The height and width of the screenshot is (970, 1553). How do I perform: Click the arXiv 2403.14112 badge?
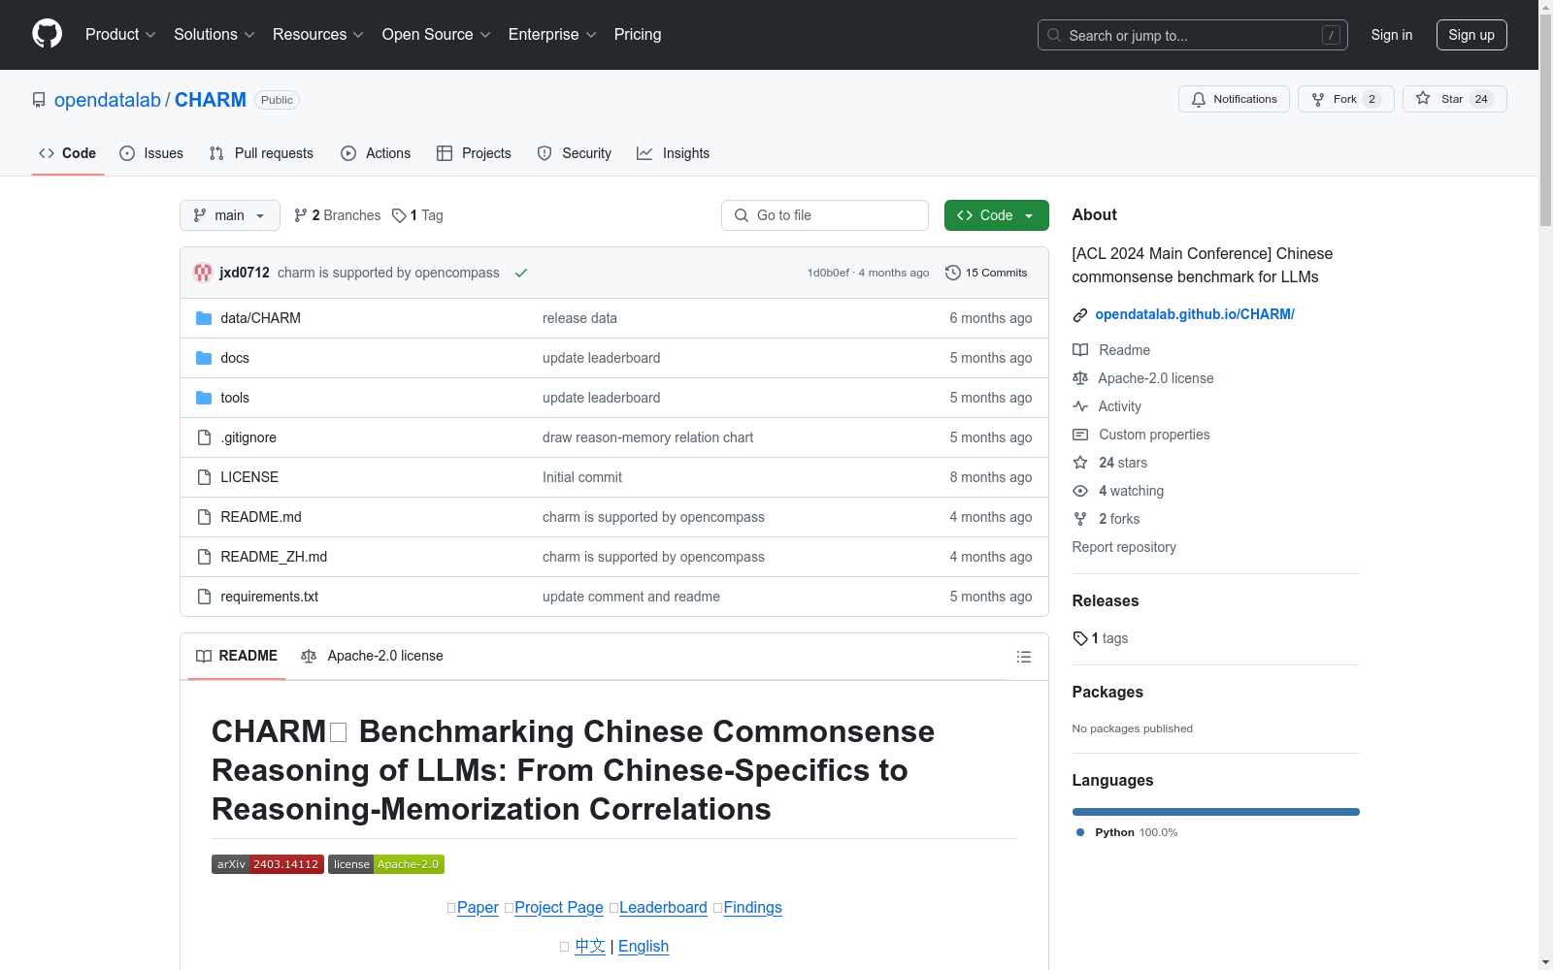point(268,864)
